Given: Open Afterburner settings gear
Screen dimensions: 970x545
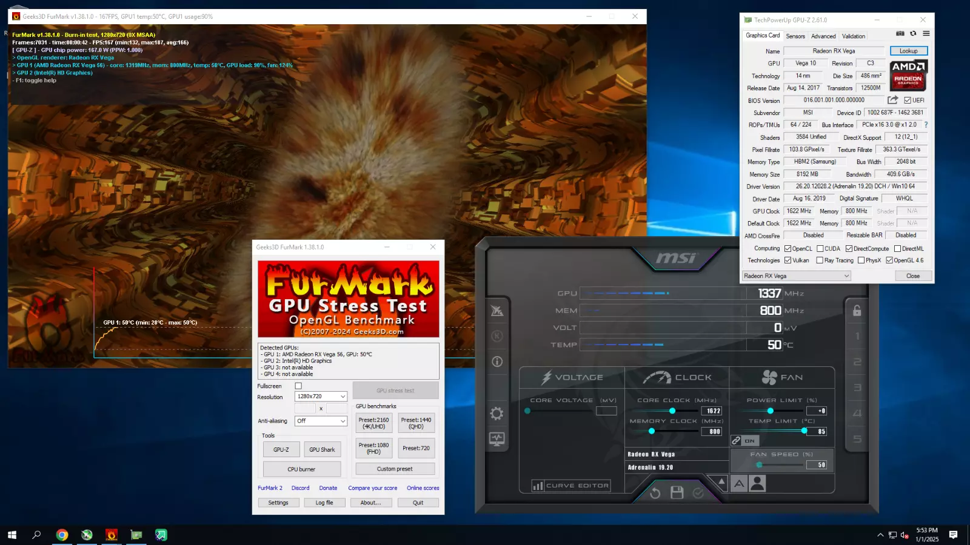Looking at the screenshot, I should coord(497,414).
